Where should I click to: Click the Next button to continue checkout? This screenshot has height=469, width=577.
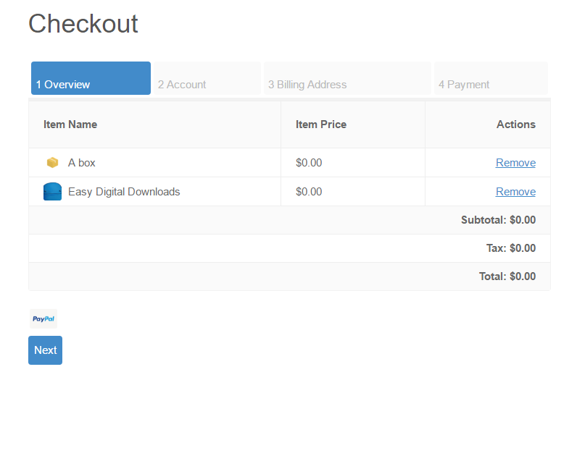(45, 350)
